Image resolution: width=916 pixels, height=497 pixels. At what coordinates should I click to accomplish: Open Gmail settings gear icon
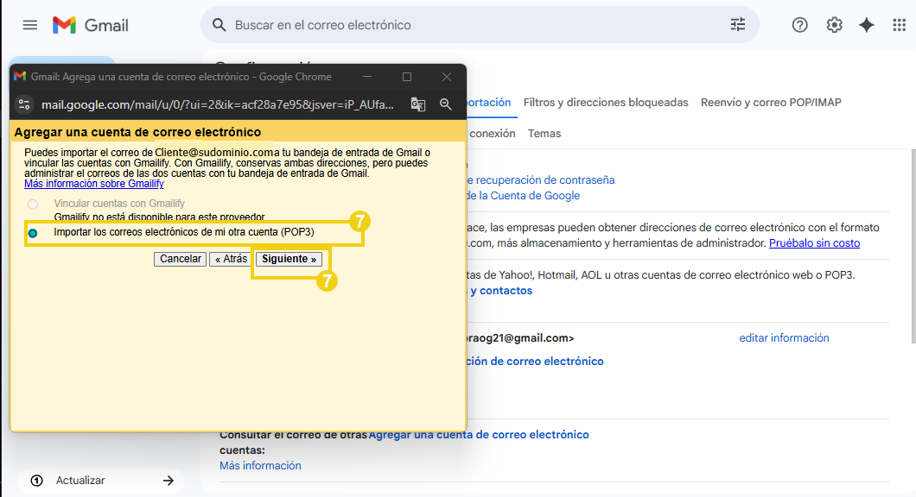tap(834, 25)
